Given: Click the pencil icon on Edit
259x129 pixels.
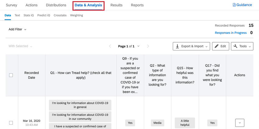Looking at the screenshot, I should (217, 46).
